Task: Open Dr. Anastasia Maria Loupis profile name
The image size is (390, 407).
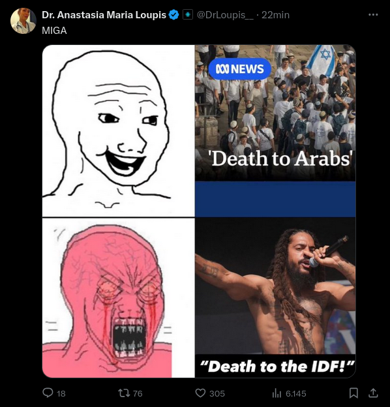Action: [x=104, y=15]
